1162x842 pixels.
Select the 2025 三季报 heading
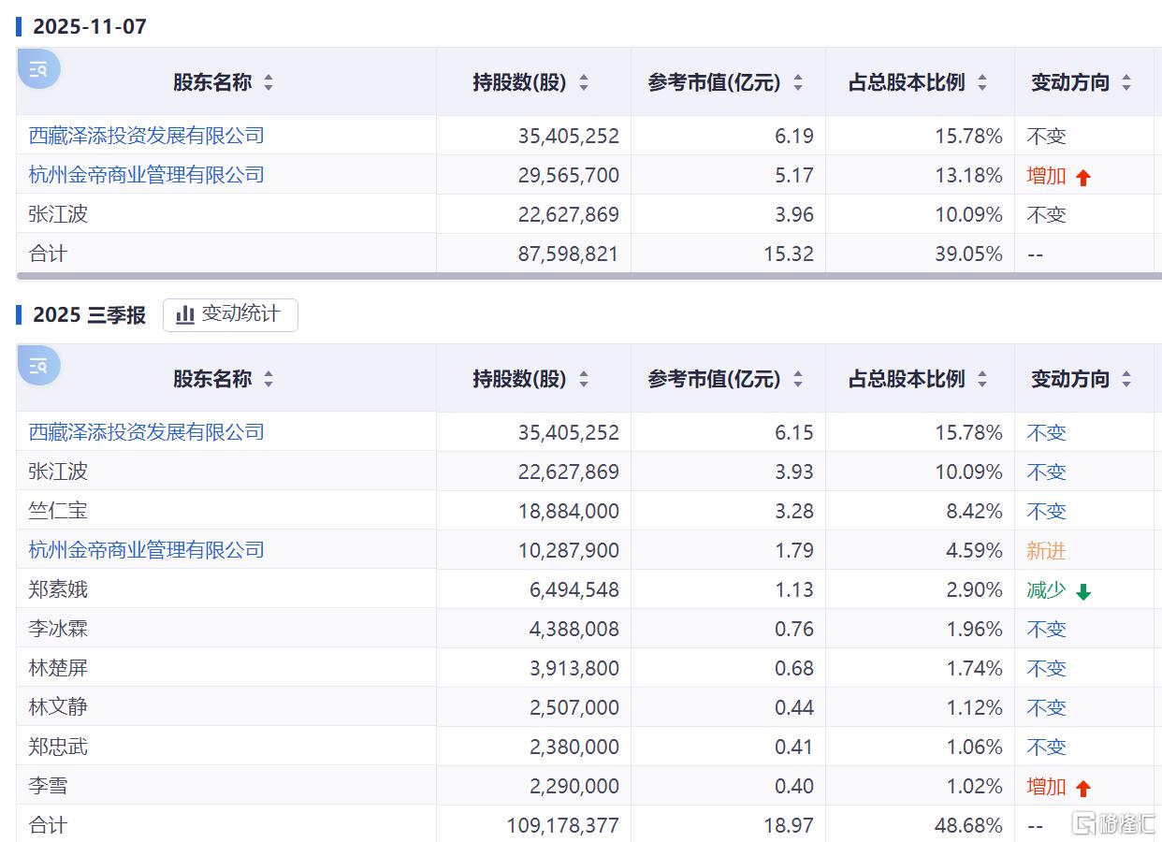90,315
